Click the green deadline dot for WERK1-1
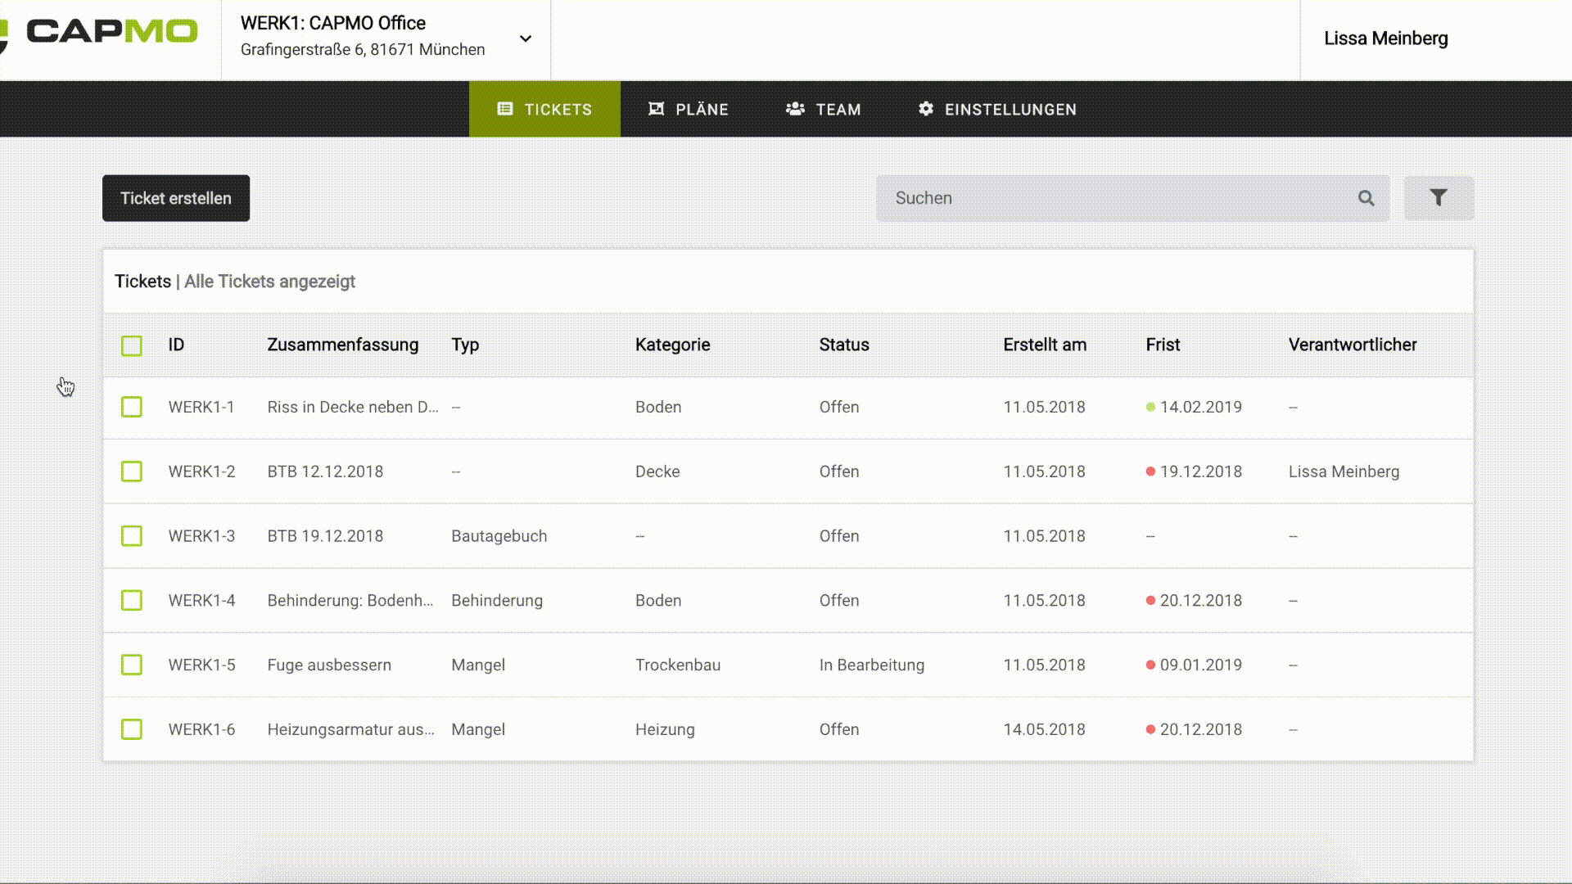 (1150, 407)
